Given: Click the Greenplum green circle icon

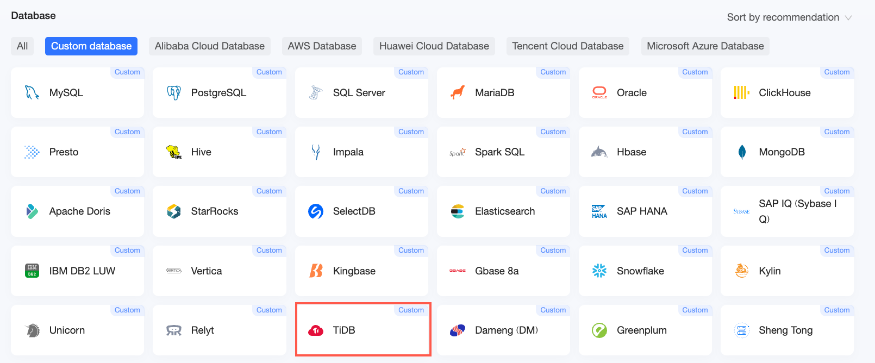Looking at the screenshot, I should [599, 330].
